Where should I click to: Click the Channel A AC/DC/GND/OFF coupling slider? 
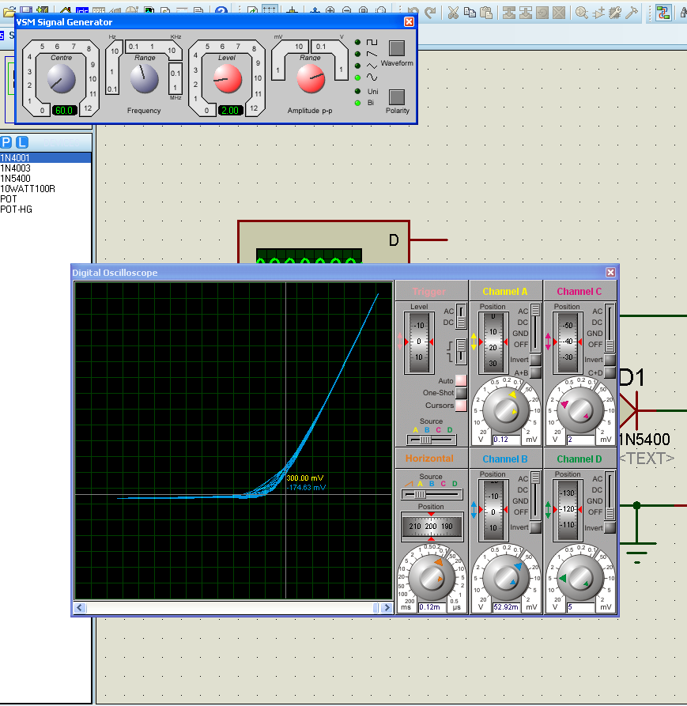[535, 328]
